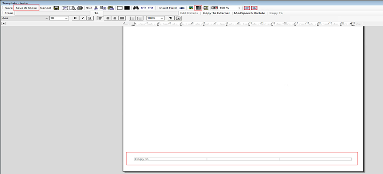Click the Edit Details button

click(189, 13)
